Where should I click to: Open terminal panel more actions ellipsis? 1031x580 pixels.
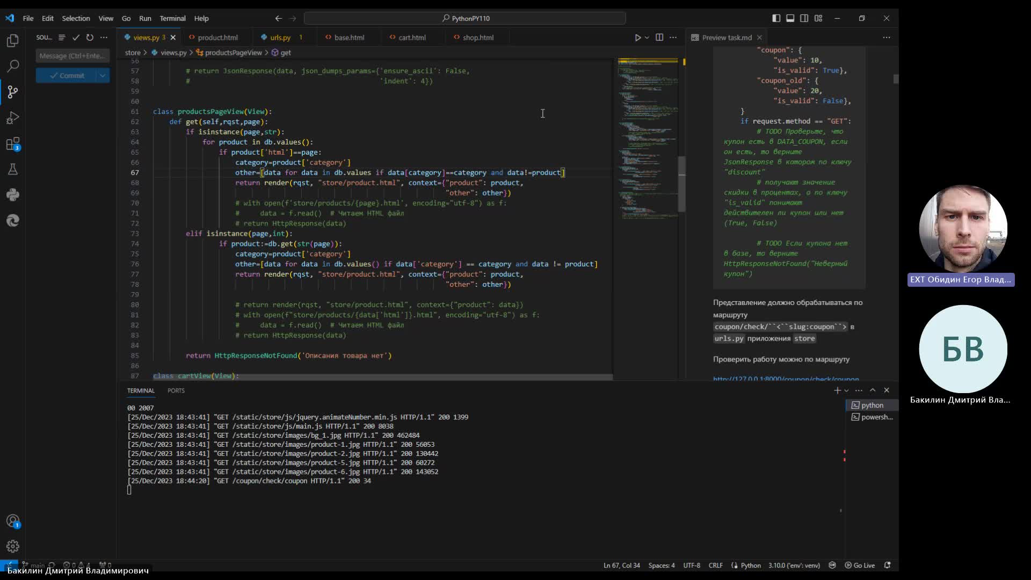859,390
